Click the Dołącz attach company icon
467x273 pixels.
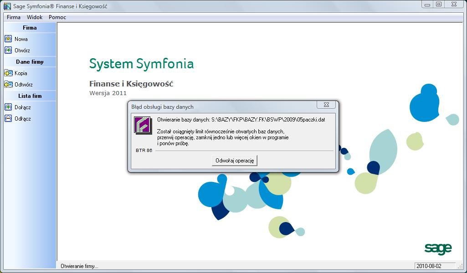[x=8, y=107]
